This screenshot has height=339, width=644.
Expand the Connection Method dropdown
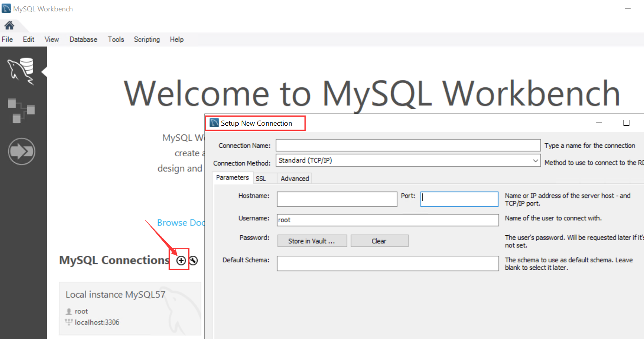click(535, 160)
